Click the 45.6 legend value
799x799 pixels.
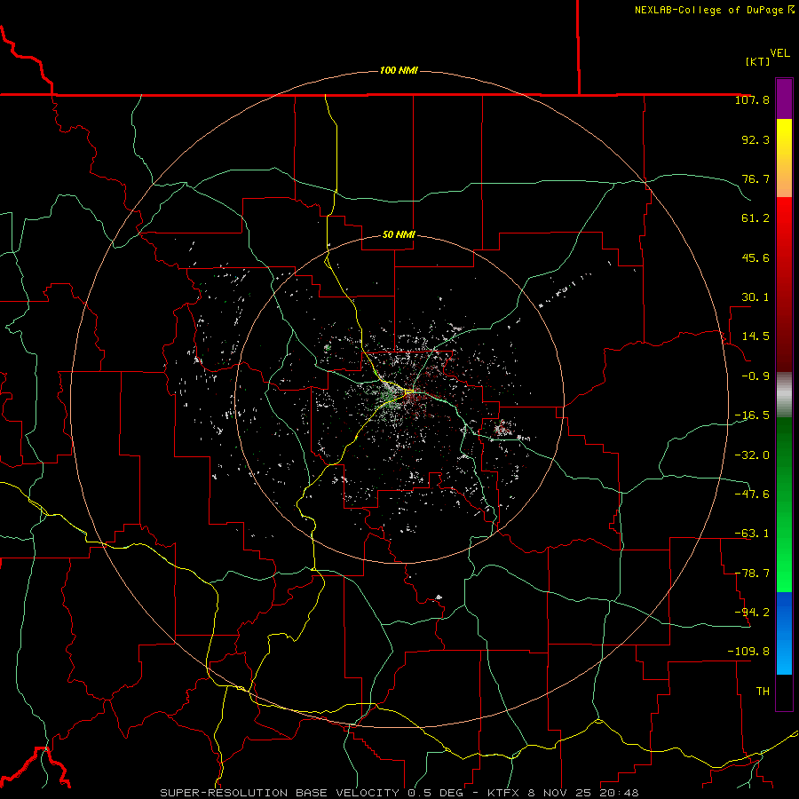755,257
